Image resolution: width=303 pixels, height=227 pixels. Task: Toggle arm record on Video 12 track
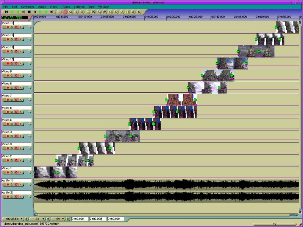[x=8, y=39]
